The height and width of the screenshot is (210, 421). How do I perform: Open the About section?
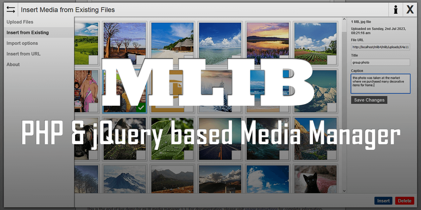coord(13,64)
